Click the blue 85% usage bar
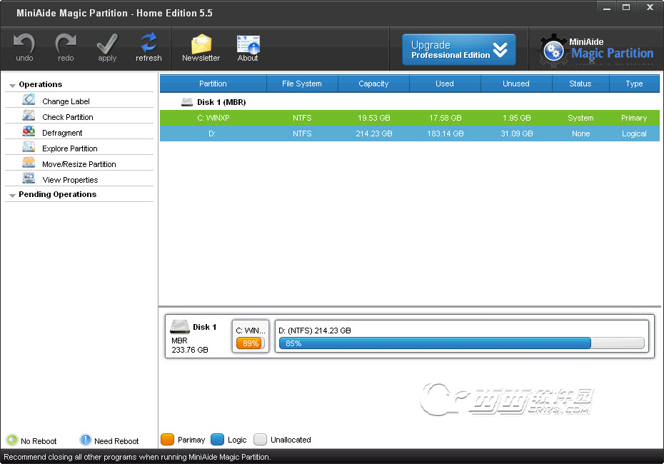The height and width of the screenshot is (464, 664). [x=435, y=343]
